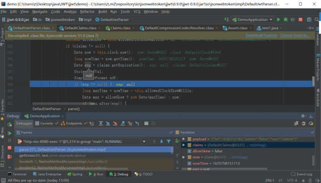The width and height of the screenshot is (321, 183).
Task: Hide the Debug tool window
Action: (311, 116)
